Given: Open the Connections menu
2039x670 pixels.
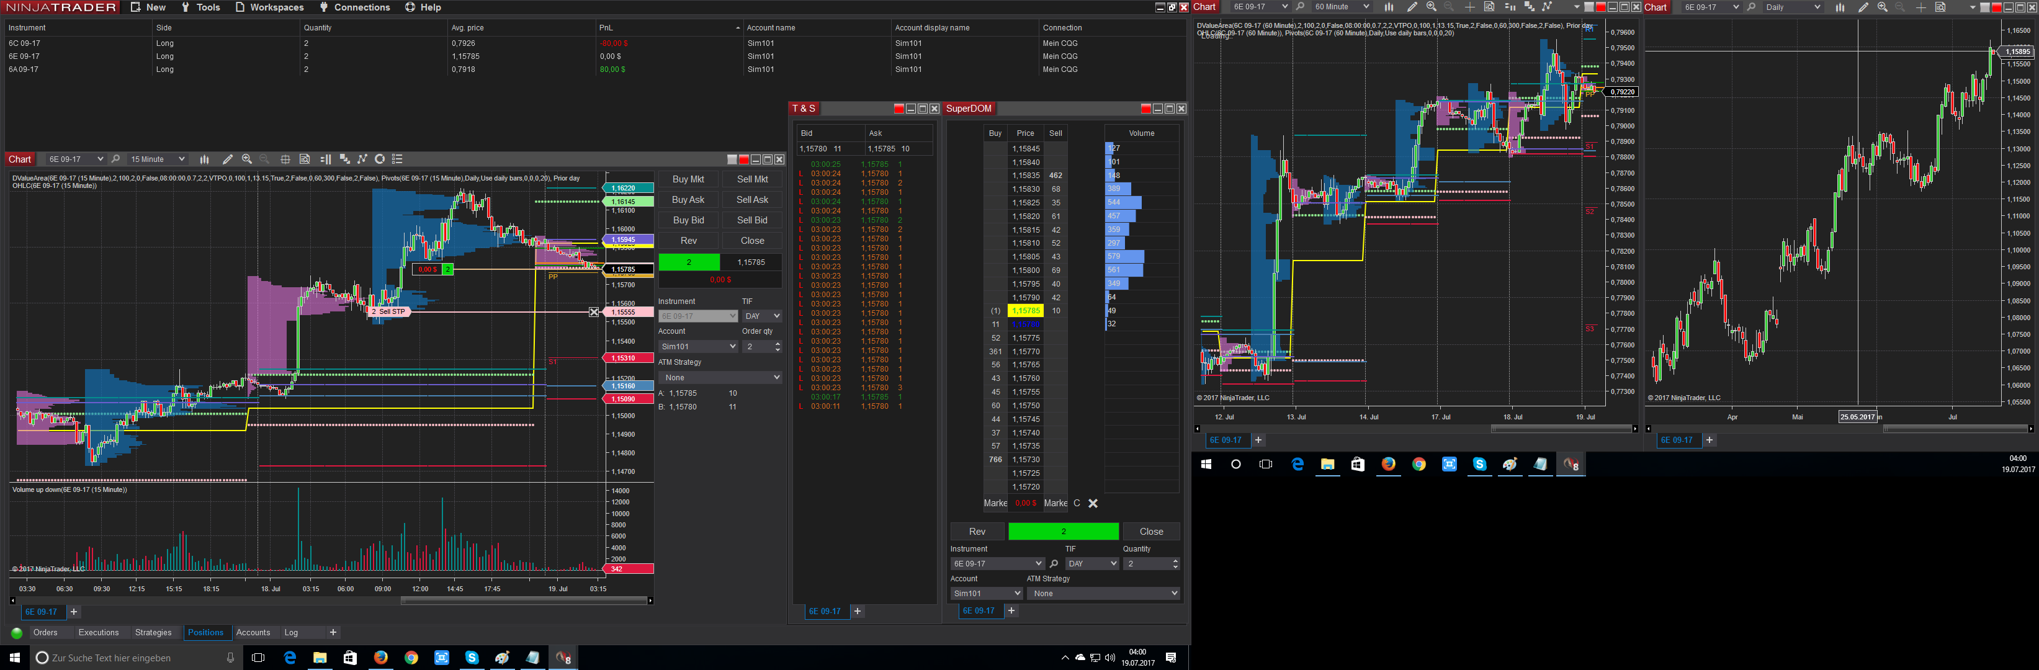Looking at the screenshot, I should pos(354,7).
